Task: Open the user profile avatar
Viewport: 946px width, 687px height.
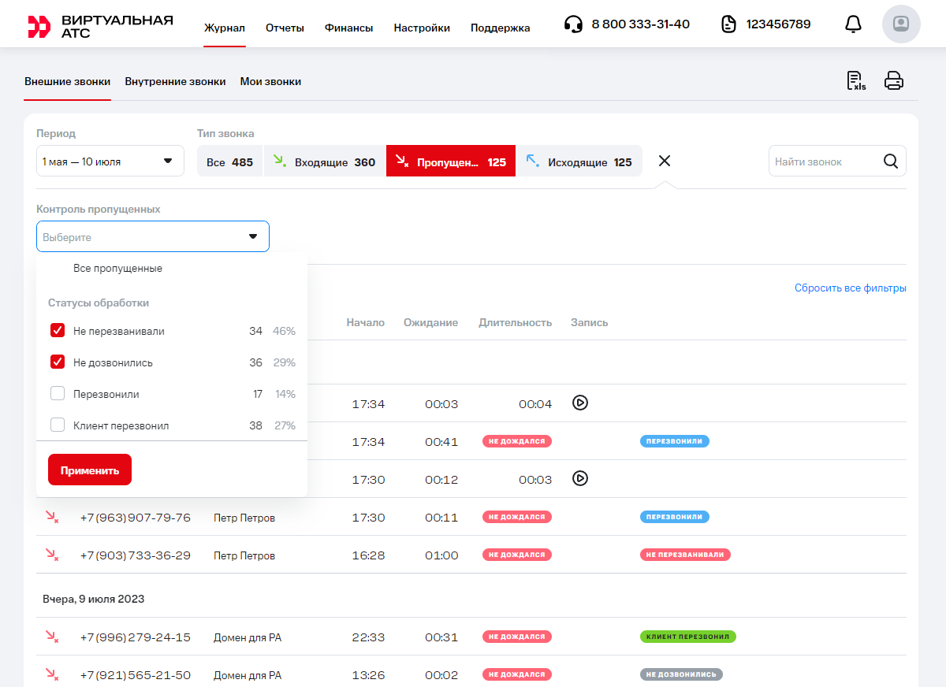Action: coord(901,24)
